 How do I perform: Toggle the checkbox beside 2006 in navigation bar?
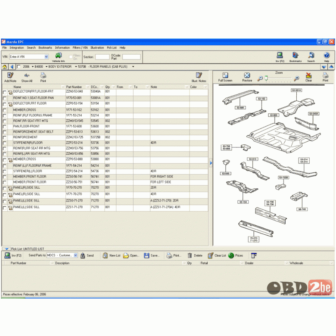19,67
